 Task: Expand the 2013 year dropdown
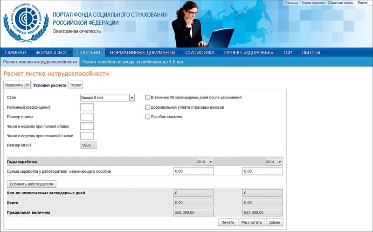pyautogui.click(x=211, y=162)
